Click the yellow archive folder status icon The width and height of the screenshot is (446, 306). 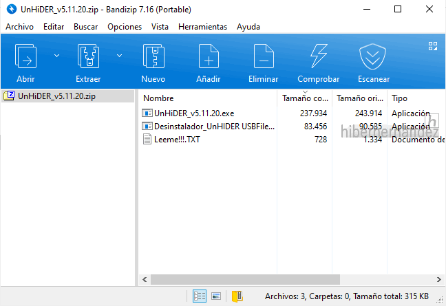[x=237, y=296]
